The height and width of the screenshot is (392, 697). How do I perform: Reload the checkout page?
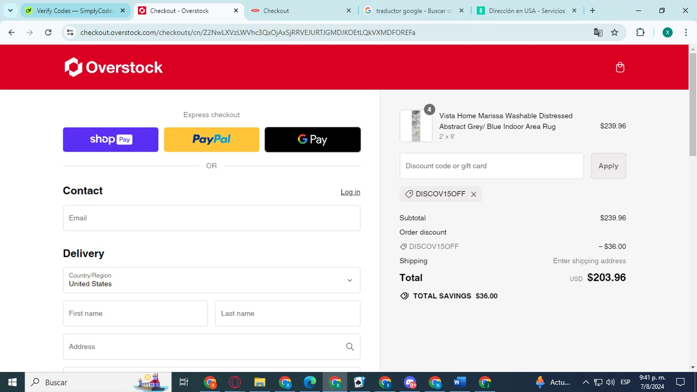48,33
